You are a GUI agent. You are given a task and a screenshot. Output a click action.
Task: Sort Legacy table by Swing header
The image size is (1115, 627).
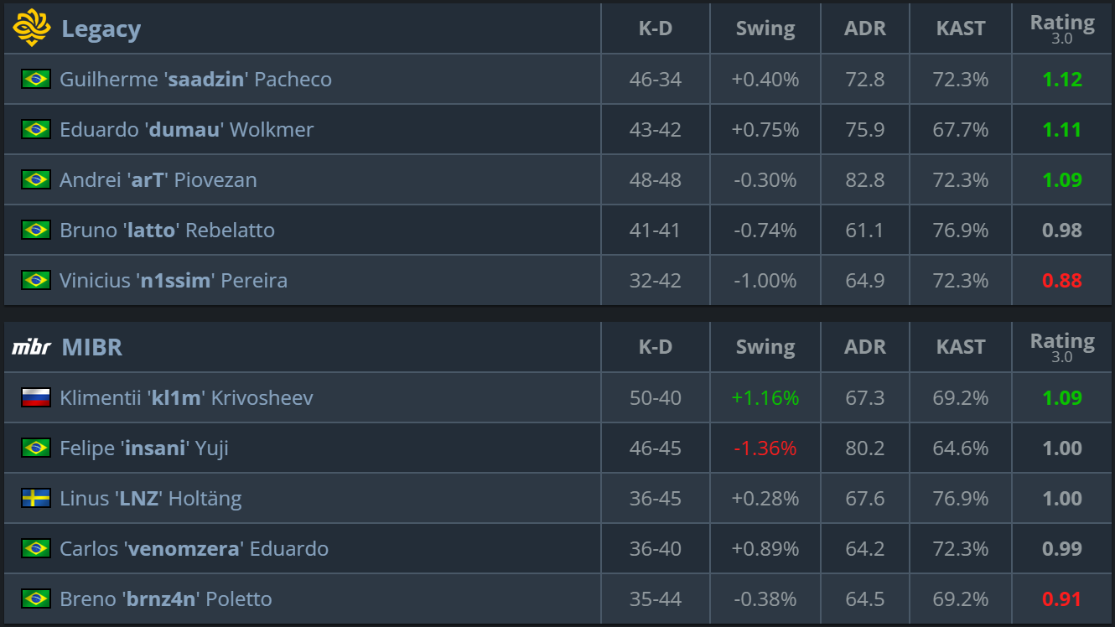point(765,28)
